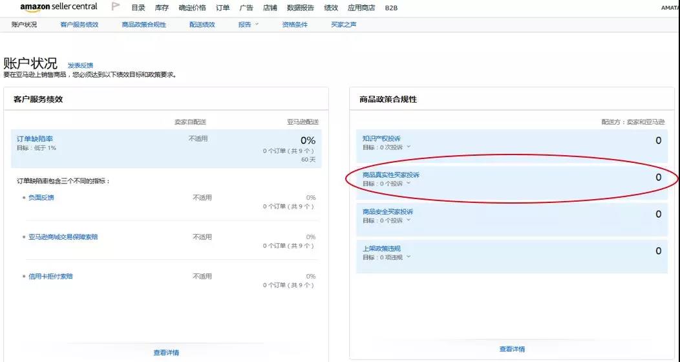Click the 0% order defect rate value
680x362 pixels.
[308, 140]
